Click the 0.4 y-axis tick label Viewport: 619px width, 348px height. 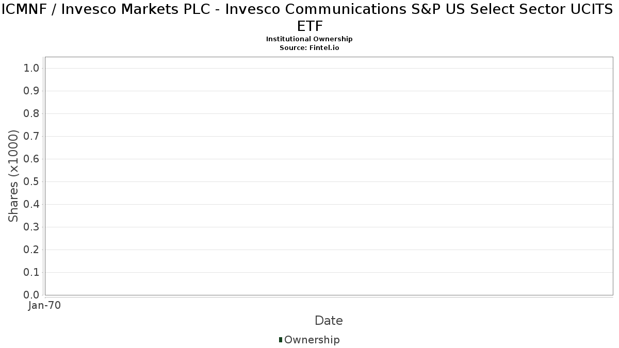click(32, 205)
